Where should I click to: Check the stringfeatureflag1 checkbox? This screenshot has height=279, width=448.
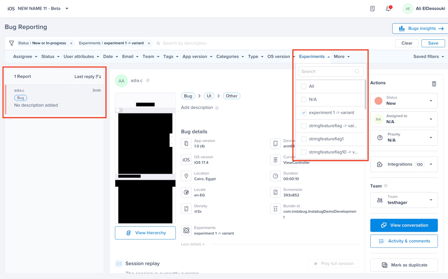(x=304, y=139)
